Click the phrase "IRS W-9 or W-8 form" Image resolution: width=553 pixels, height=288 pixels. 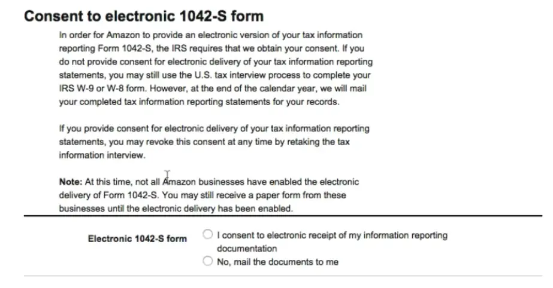click(x=102, y=88)
